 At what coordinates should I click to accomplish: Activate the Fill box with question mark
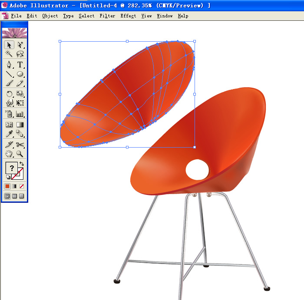tap(12, 168)
